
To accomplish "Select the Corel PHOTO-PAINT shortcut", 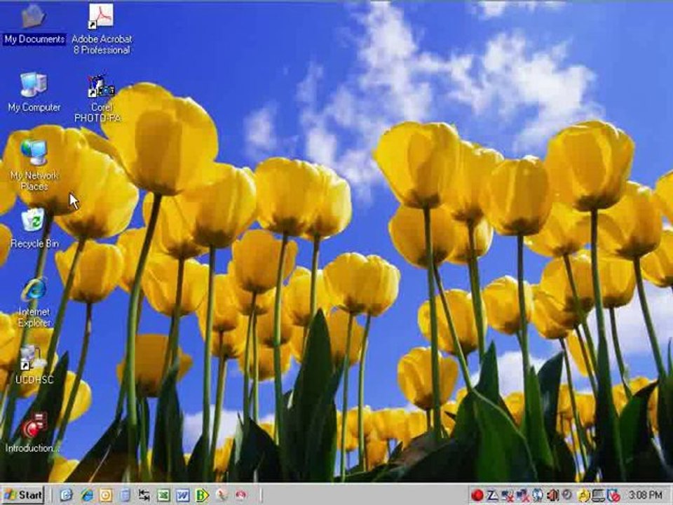I will tap(100, 98).
